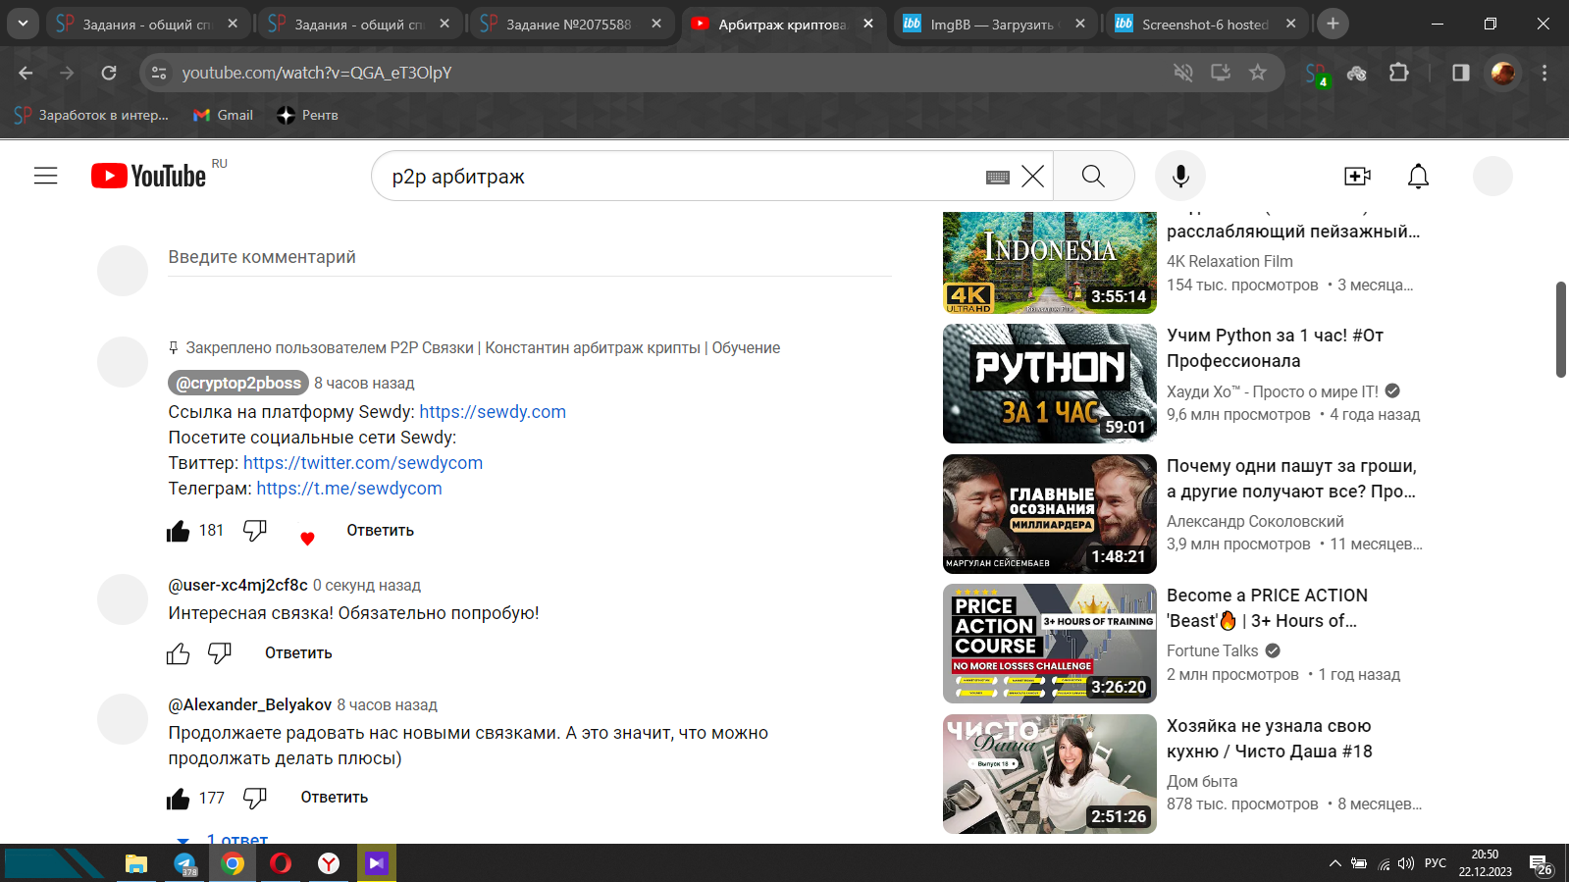Click the browser address bar URL
Screen dimensions: 1569x882
(x=317, y=73)
